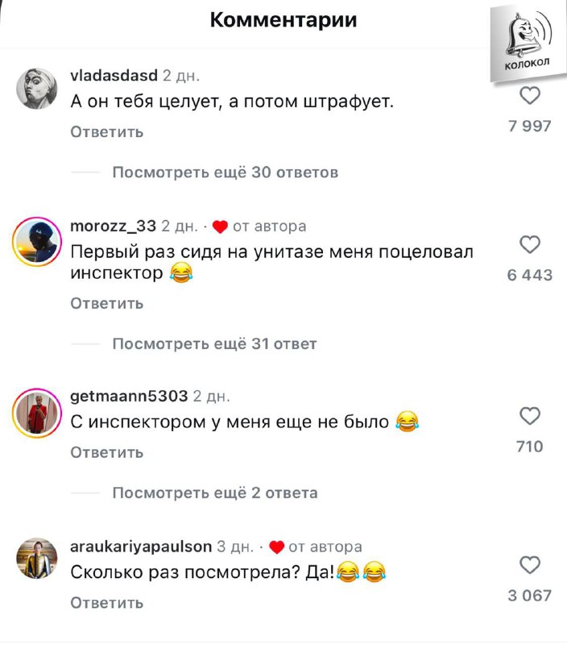The height and width of the screenshot is (645, 567).
Task: Like getmaann5303's comment with heart icon
Action: click(530, 416)
